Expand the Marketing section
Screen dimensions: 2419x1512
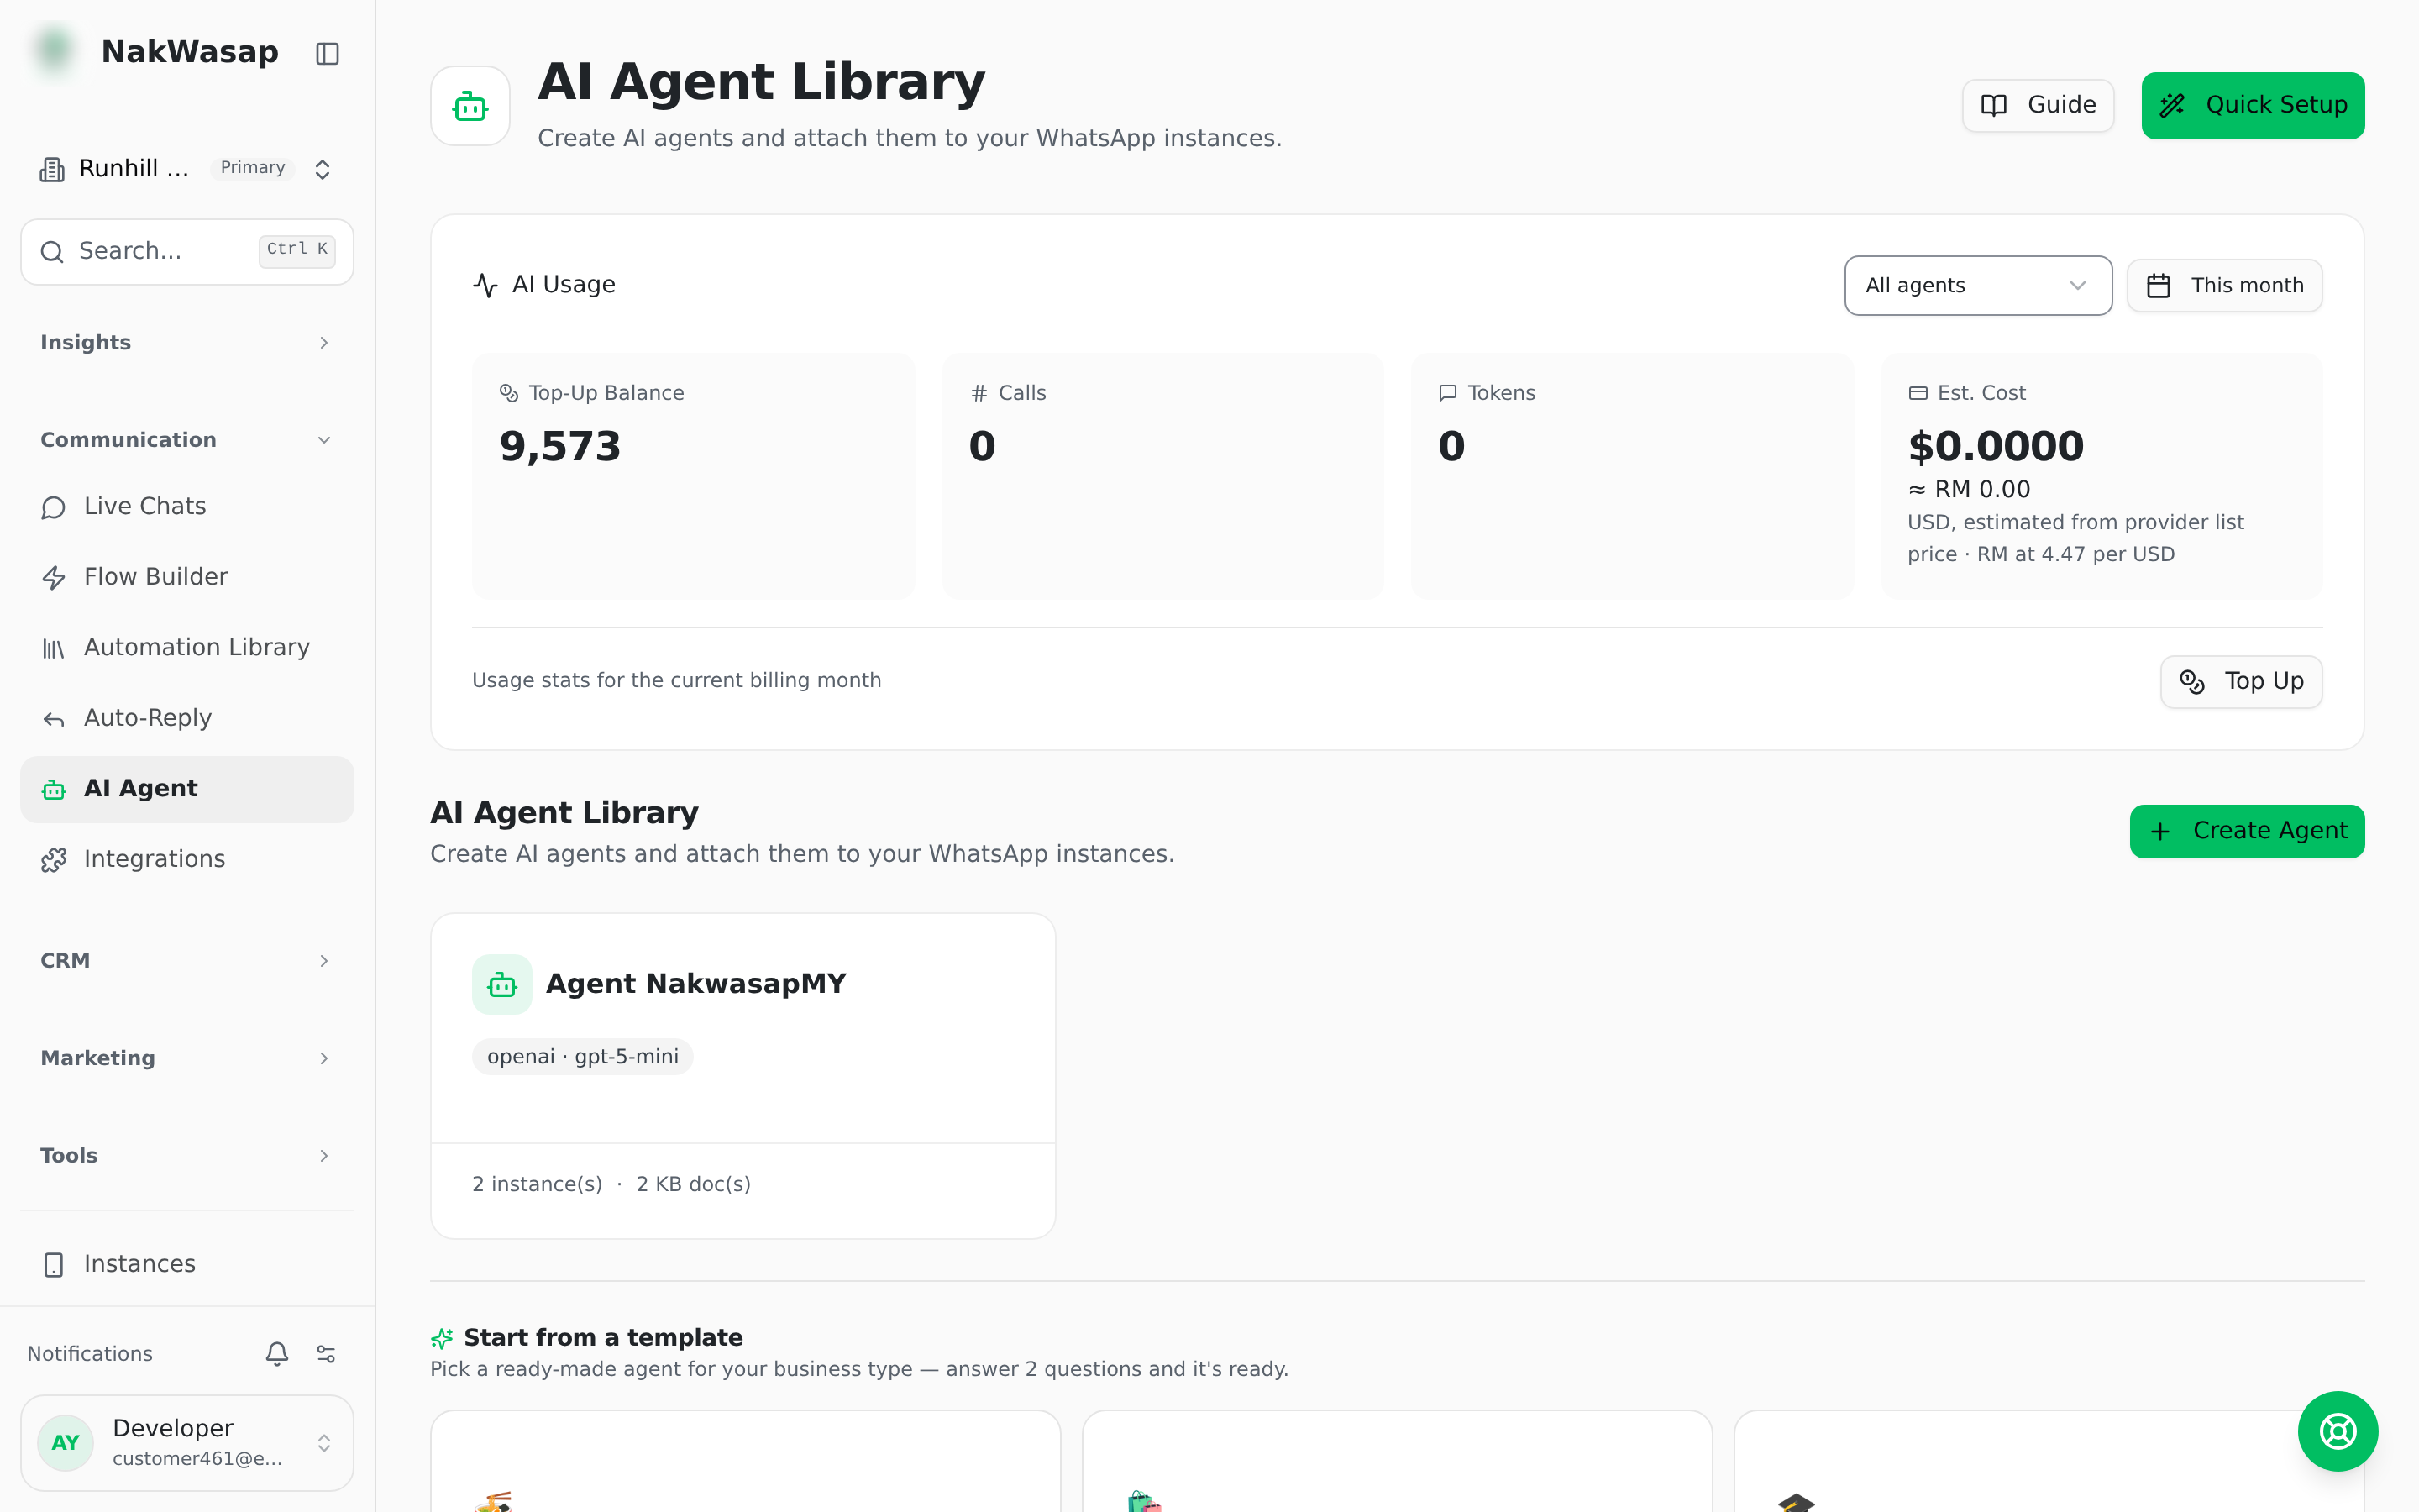(x=187, y=1058)
